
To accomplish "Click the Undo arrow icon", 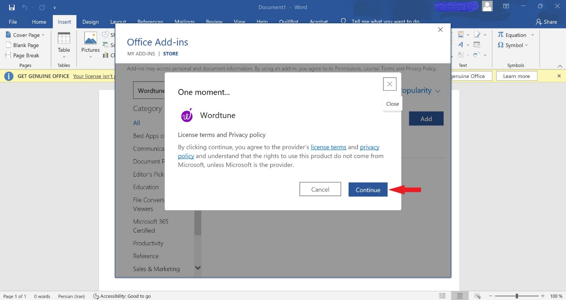I will (25, 7).
